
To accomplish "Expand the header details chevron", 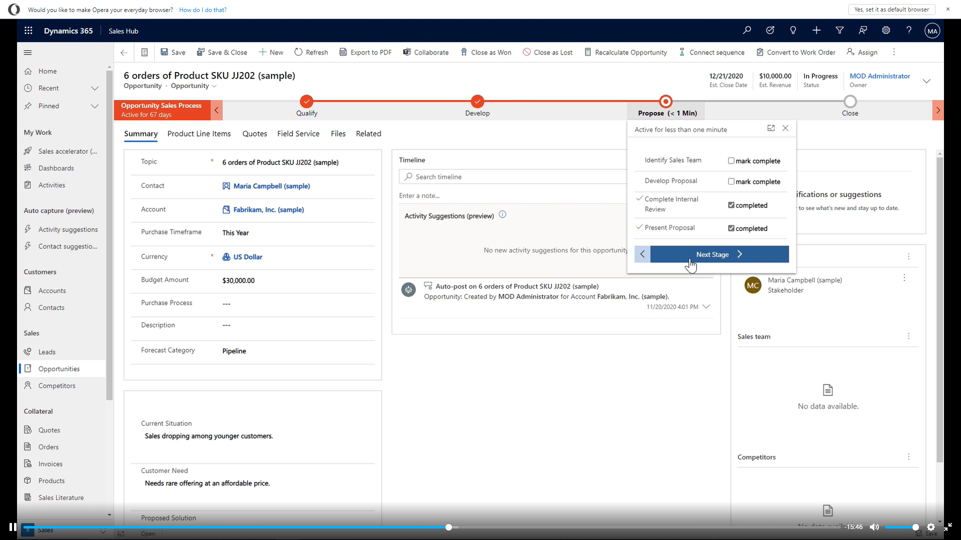I will tap(926, 81).
